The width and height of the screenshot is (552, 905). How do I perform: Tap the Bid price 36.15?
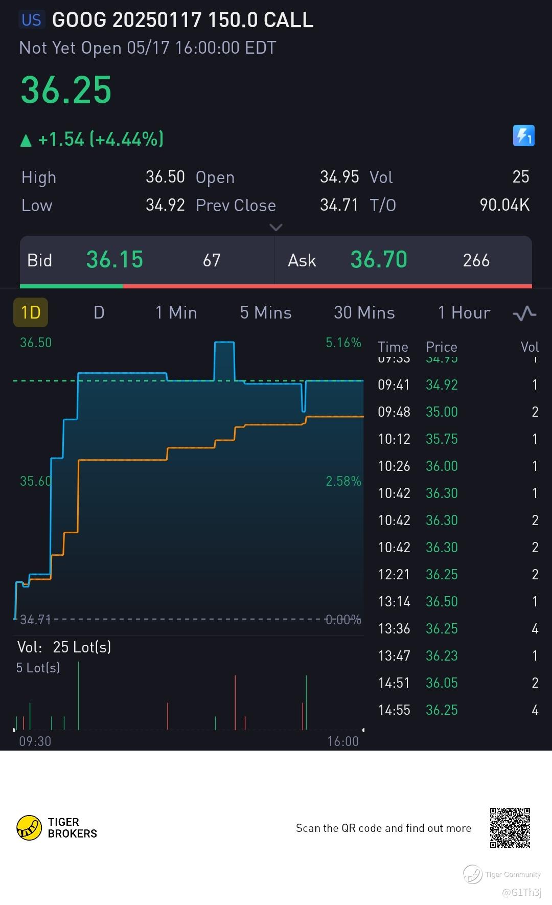tap(114, 260)
